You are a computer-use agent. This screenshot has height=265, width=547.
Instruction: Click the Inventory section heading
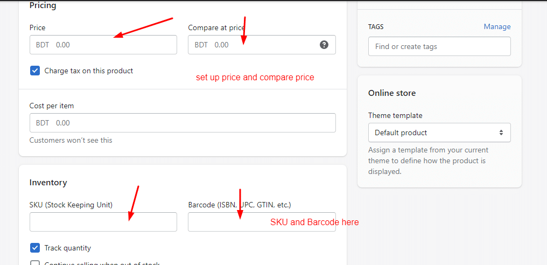tap(48, 182)
